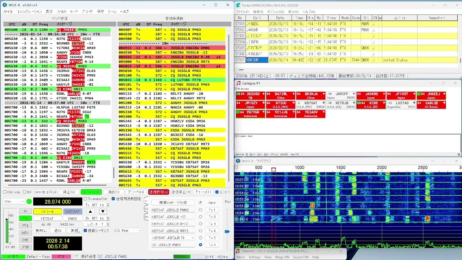Click the up arrow Tx/Rx frequency shift button
Screen dimensions: 462x260
pyautogui.click(x=91, y=212)
